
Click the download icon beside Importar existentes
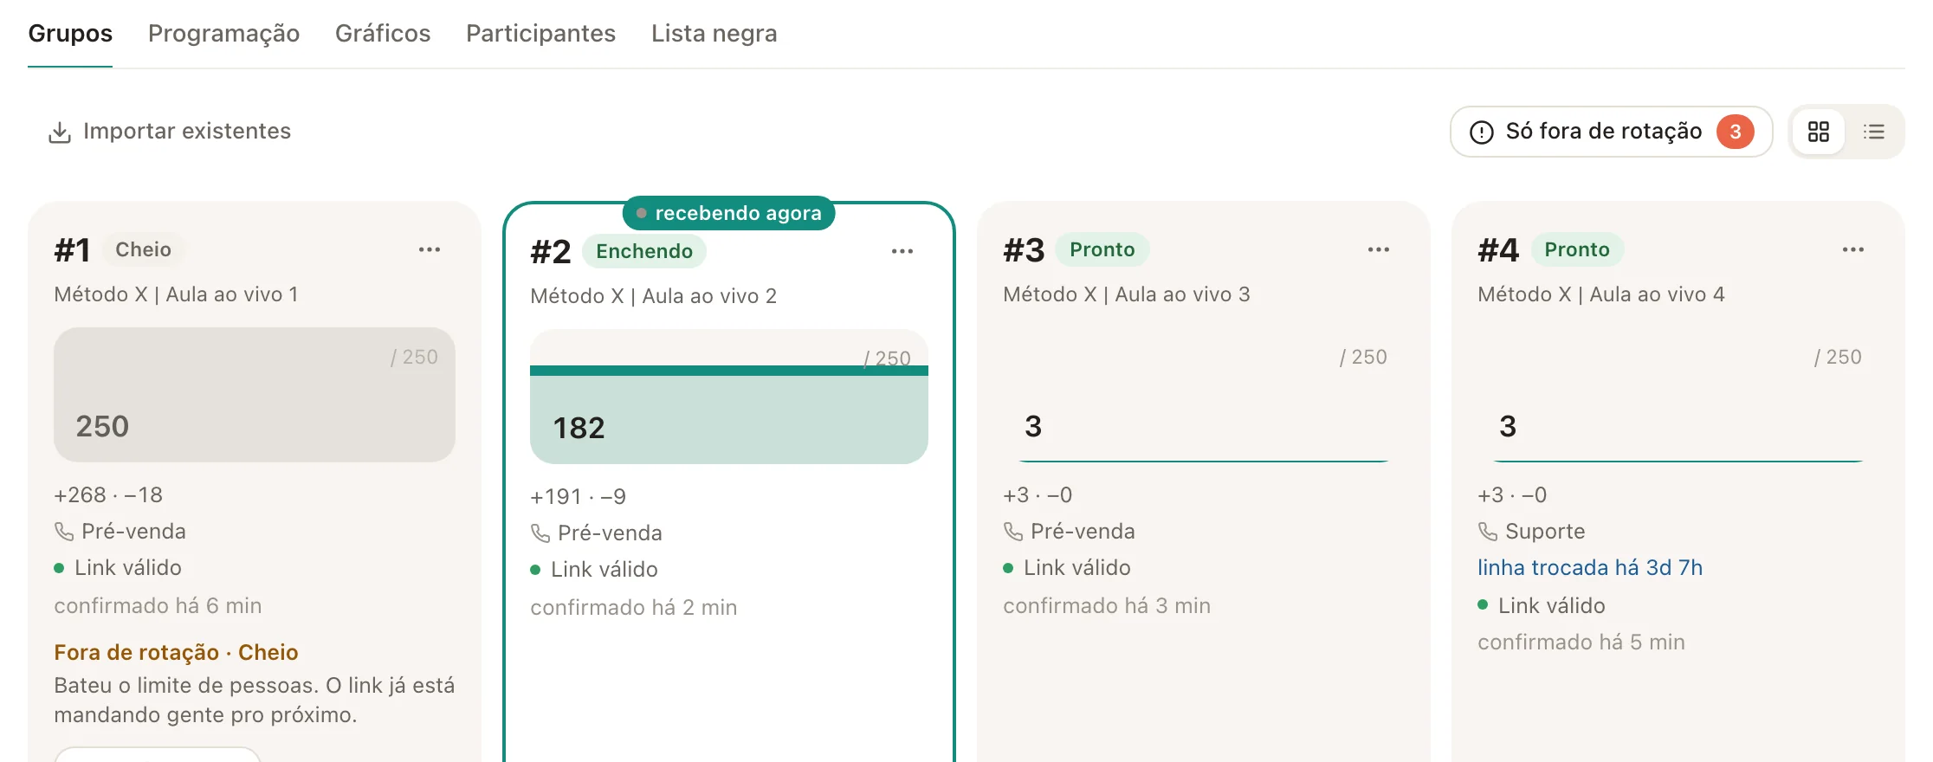click(x=60, y=132)
